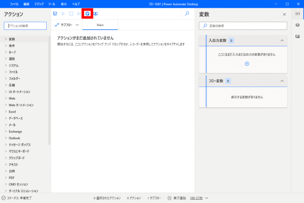Collapse the フロー変数 section
The height and width of the screenshot is (203, 304).
click(x=282, y=81)
